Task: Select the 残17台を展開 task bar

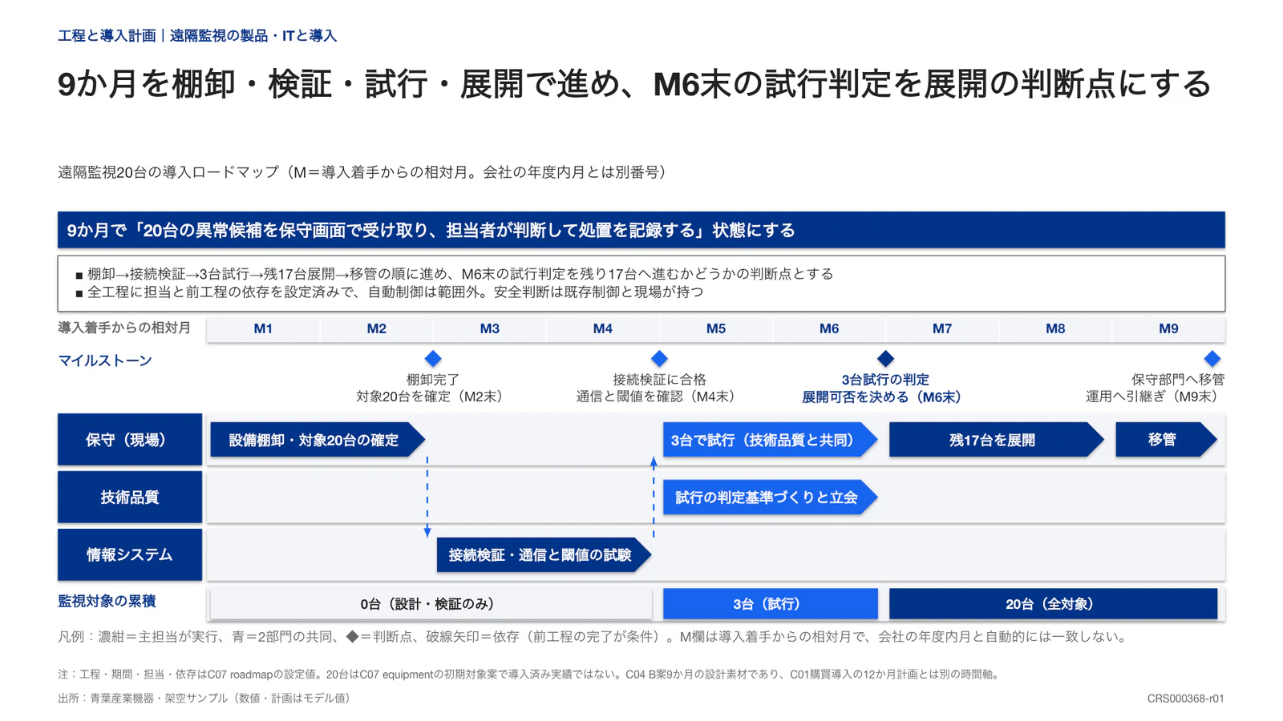Action: tap(997, 440)
